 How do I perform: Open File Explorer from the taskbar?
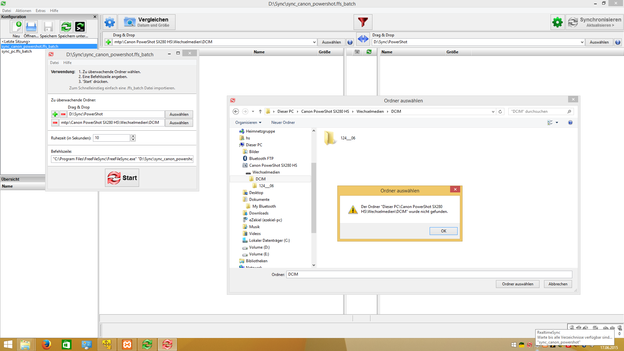[x=25, y=344]
